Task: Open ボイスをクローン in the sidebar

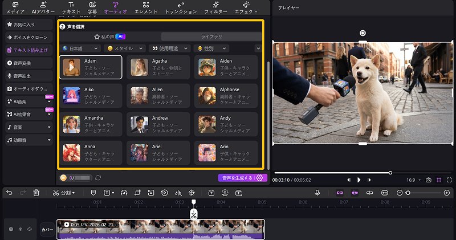Action: click(x=28, y=37)
